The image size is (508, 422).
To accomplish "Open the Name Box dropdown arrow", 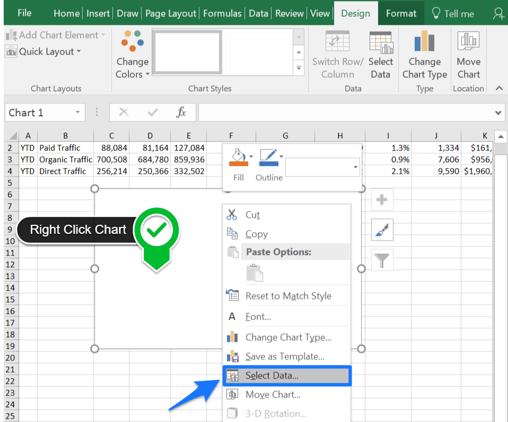I will point(78,112).
